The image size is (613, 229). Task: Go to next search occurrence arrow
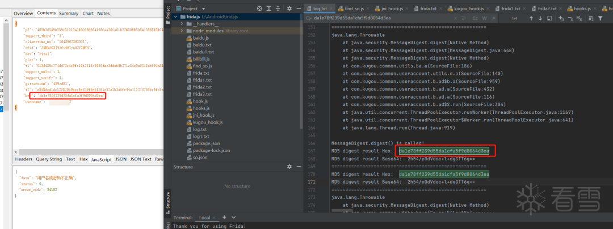tap(540, 18)
